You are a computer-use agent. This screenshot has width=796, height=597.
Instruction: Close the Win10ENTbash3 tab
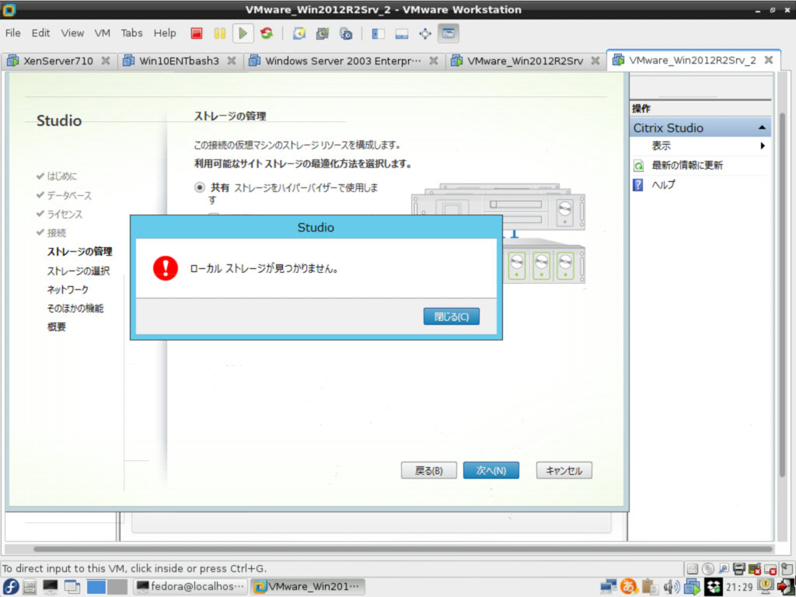(232, 61)
